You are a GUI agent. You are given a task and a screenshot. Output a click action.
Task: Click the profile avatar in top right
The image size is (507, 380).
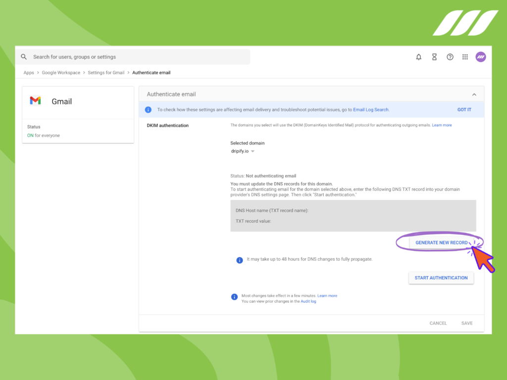click(481, 56)
